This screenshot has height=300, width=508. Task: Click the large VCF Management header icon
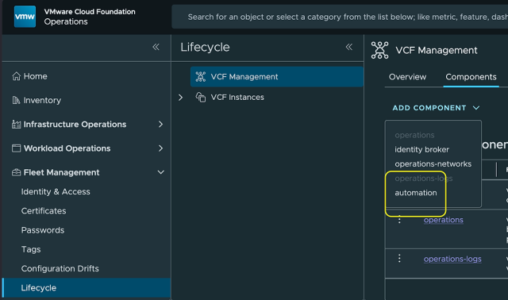click(379, 50)
